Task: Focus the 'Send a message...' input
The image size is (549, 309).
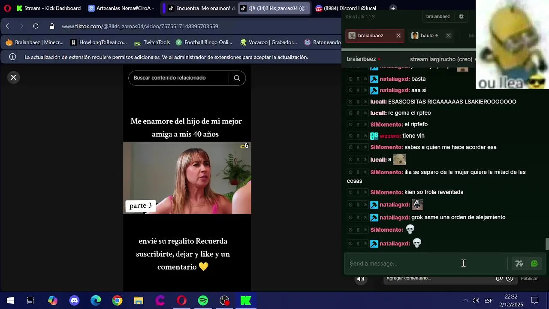Action: pos(425,264)
